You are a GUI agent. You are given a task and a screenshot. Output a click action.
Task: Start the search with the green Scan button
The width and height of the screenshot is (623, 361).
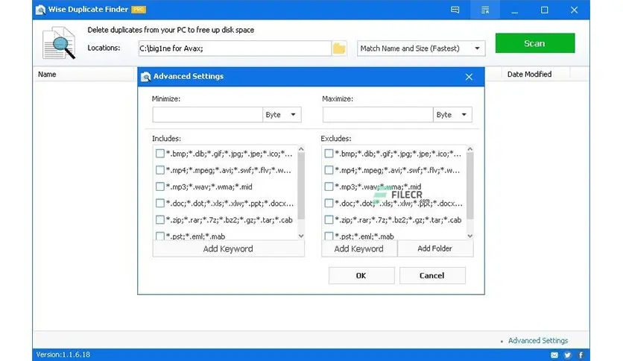(535, 43)
